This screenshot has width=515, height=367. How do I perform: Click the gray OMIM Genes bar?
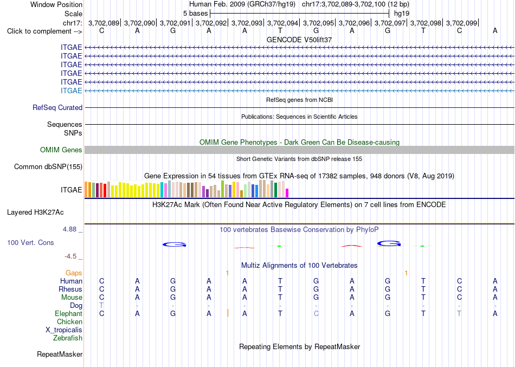[x=299, y=150]
